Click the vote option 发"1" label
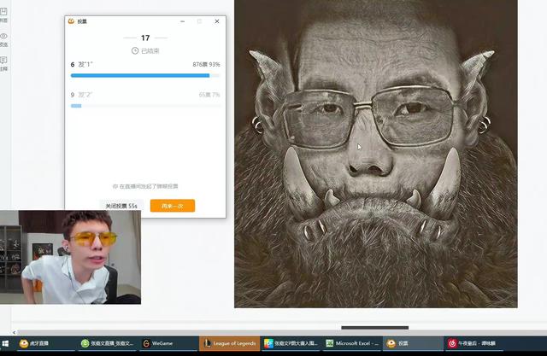 85,64
